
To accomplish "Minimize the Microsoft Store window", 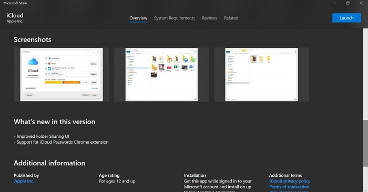I will 335,3.
